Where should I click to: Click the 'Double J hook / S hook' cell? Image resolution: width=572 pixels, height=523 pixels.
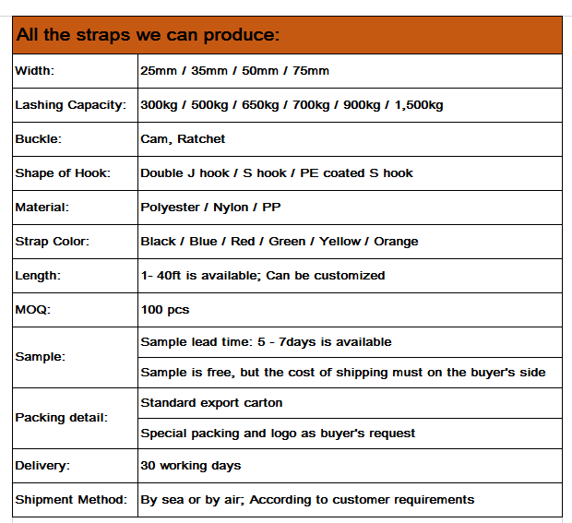[x=350, y=173]
